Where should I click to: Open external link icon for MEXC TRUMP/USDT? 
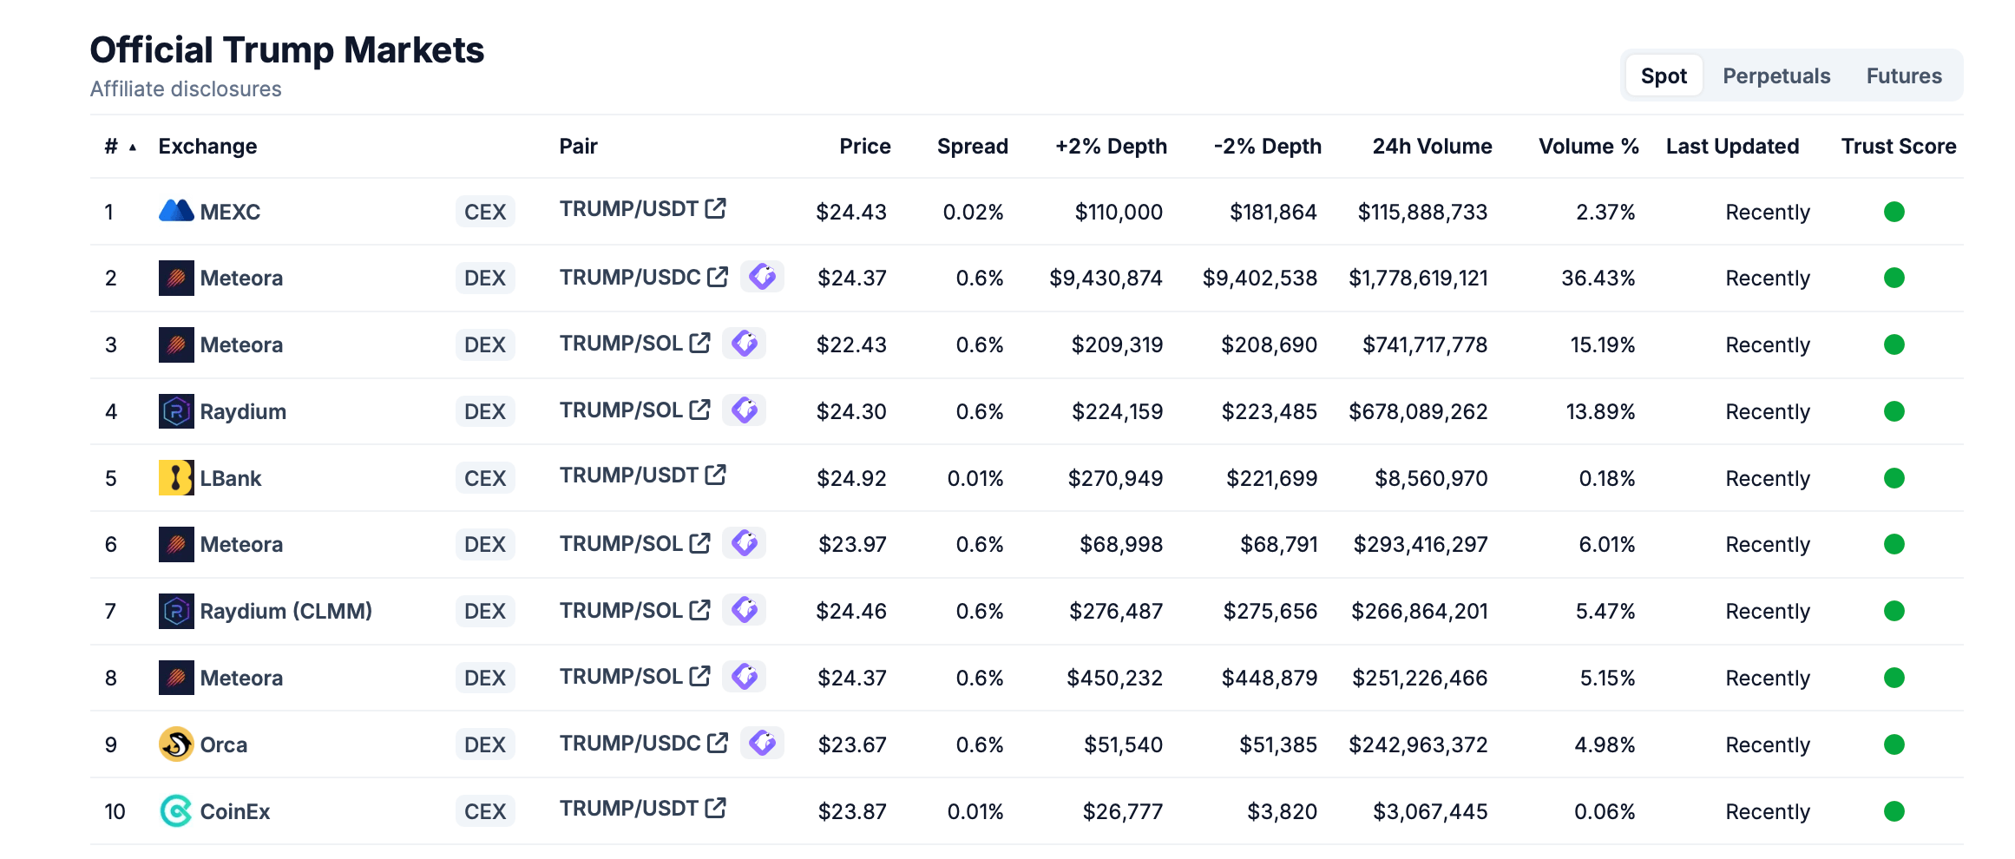tap(716, 208)
